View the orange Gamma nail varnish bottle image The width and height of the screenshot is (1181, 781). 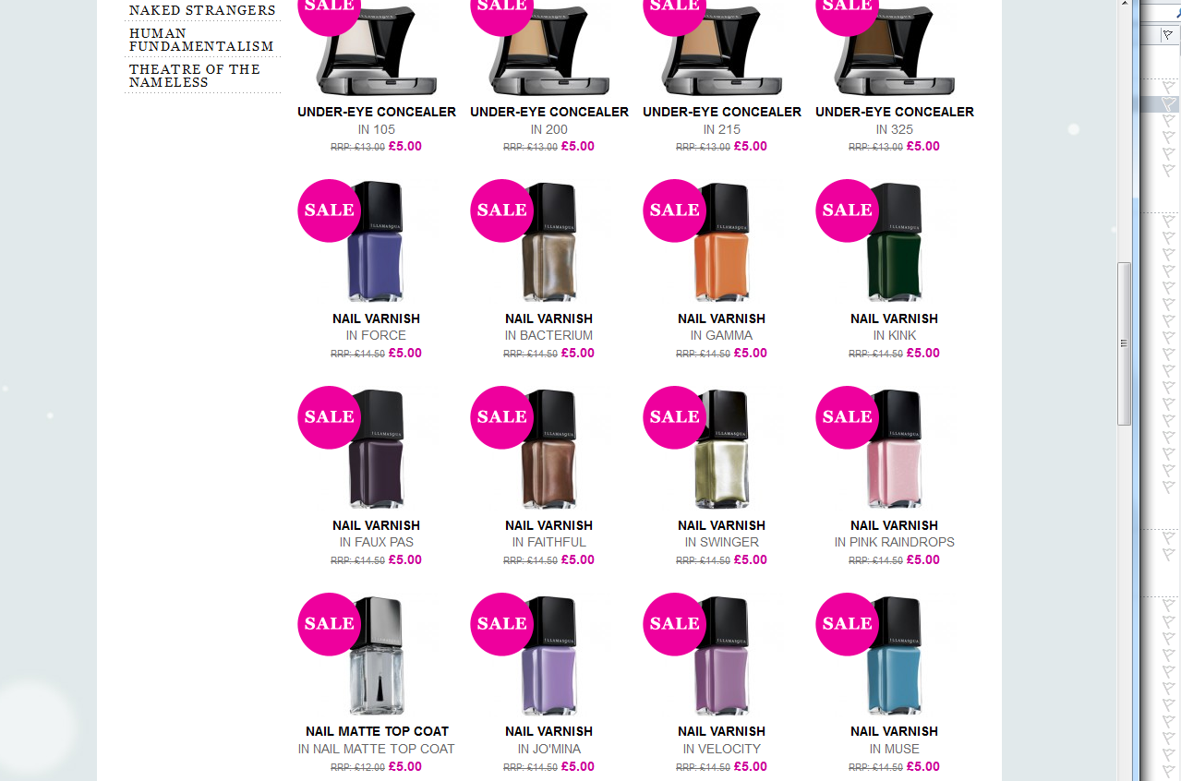(x=722, y=242)
